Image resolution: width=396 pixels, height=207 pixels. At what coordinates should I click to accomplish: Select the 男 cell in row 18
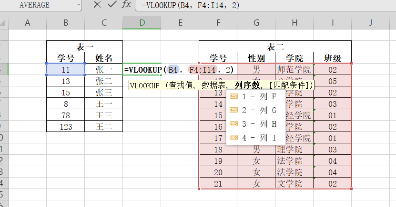tap(256, 149)
